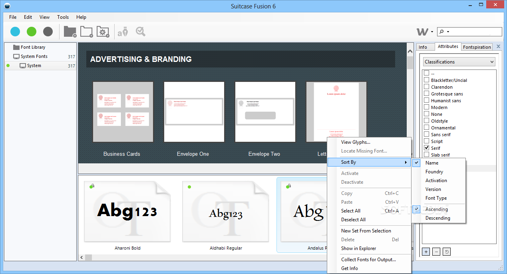Image resolution: width=507 pixels, height=274 pixels.
Task: Click the W WebINK logo icon
Action: 422,32
